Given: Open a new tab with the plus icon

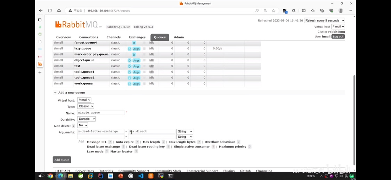Looking at the screenshot, I should coord(40,72).
